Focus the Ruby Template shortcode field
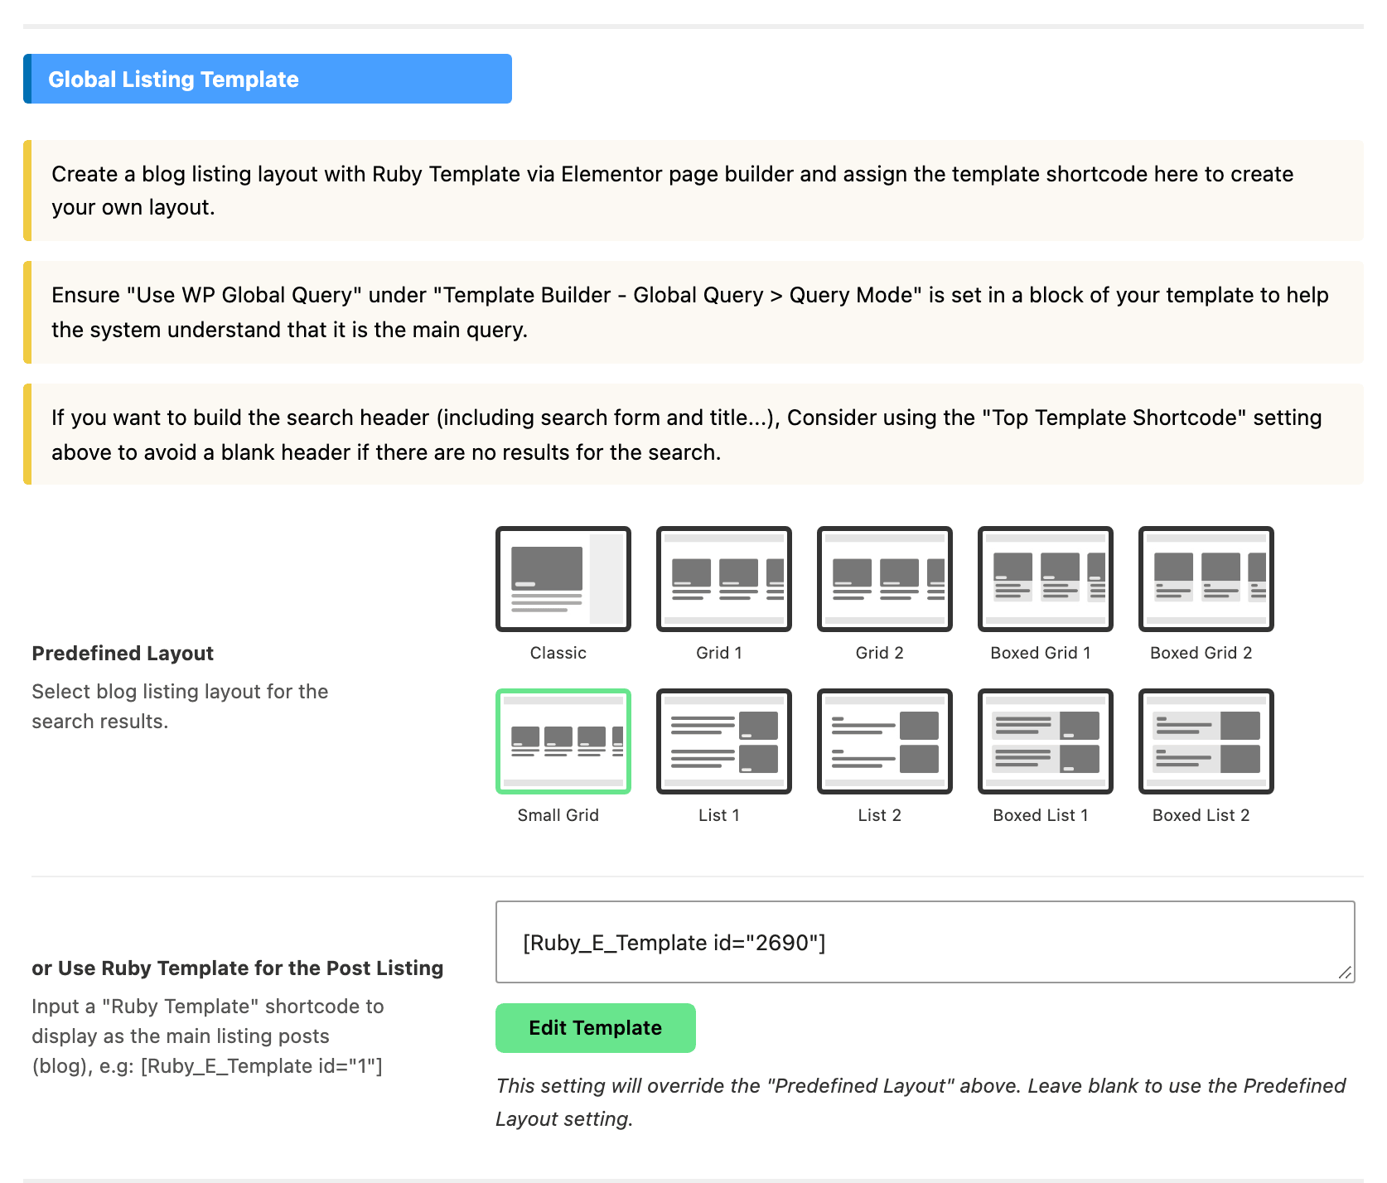The height and width of the screenshot is (1183, 1387). click(x=925, y=942)
